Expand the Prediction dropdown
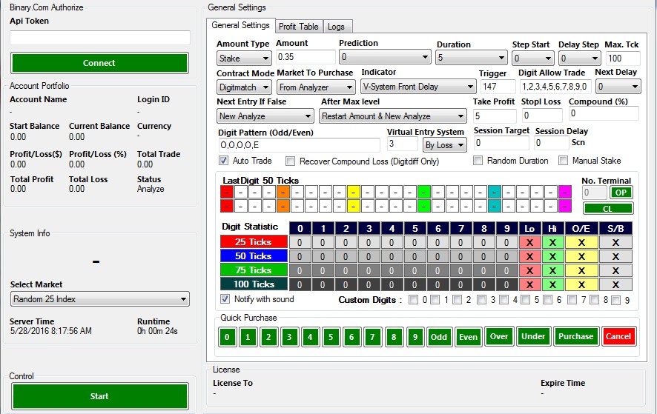Screen dimensions: 657x414 385,57
